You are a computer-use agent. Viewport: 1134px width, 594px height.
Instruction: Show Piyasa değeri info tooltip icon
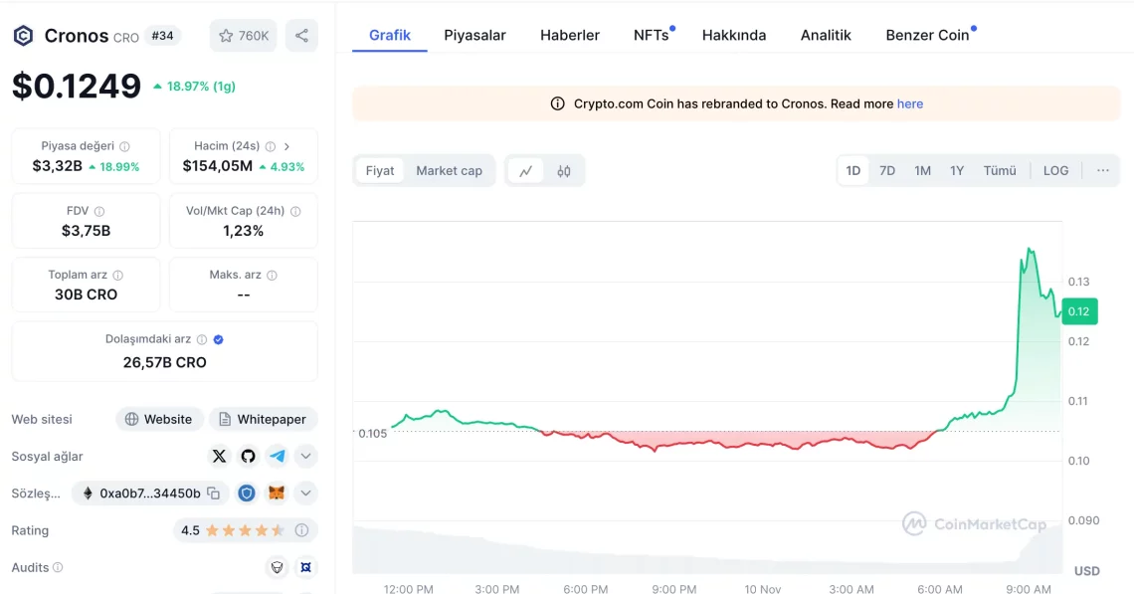tap(124, 146)
